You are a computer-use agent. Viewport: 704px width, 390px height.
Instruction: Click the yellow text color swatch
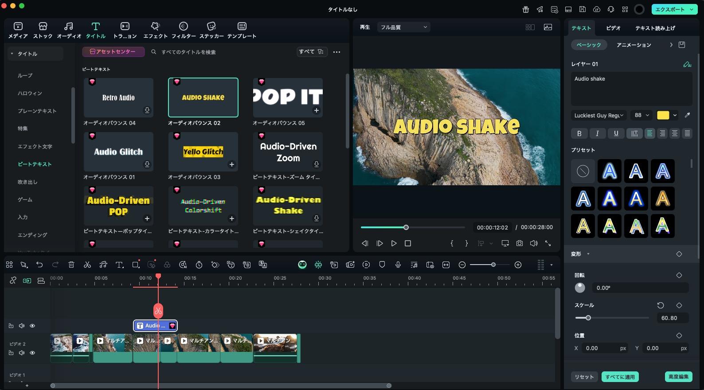pyautogui.click(x=663, y=115)
